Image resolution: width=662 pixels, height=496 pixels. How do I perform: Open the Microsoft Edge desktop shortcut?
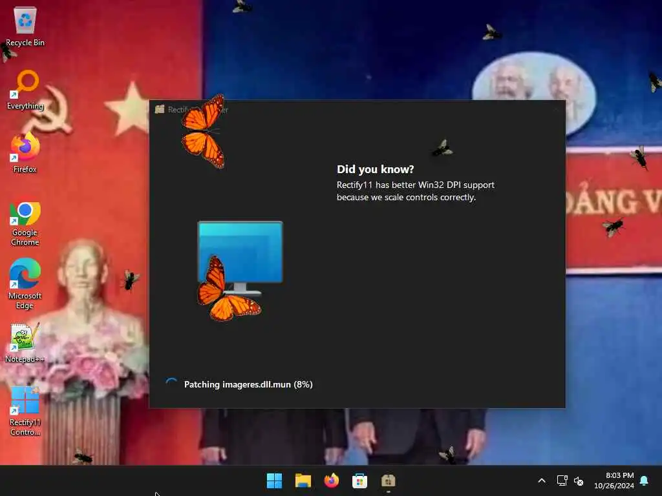(x=25, y=284)
